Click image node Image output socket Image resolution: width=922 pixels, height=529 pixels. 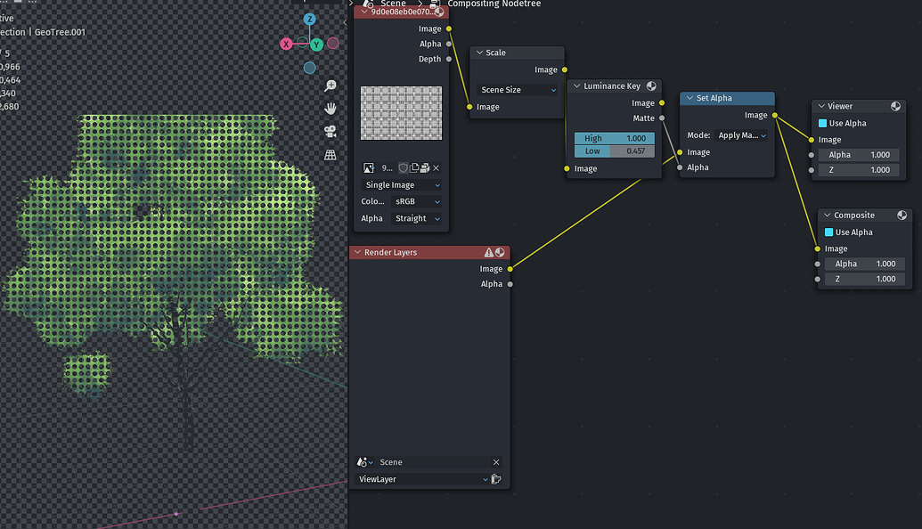(x=449, y=28)
